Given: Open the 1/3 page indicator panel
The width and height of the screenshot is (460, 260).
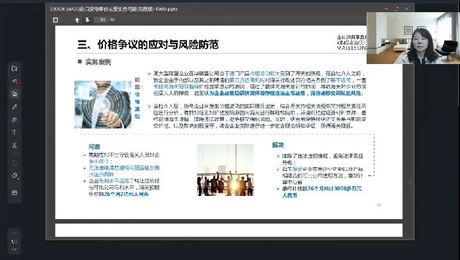Looking at the screenshot, I should tap(14, 241).
